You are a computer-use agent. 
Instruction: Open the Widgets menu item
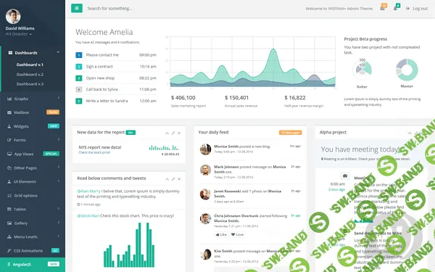click(x=33, y=126)
